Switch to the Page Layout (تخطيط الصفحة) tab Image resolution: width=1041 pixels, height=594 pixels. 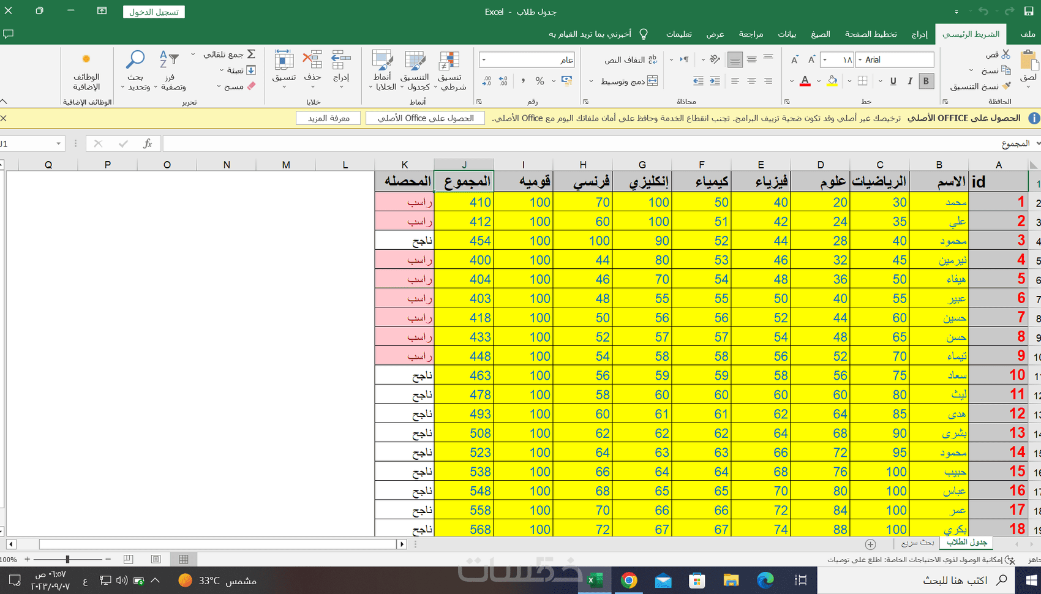[871, 34]
